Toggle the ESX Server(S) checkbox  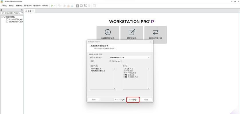click(x=110, y=61)
